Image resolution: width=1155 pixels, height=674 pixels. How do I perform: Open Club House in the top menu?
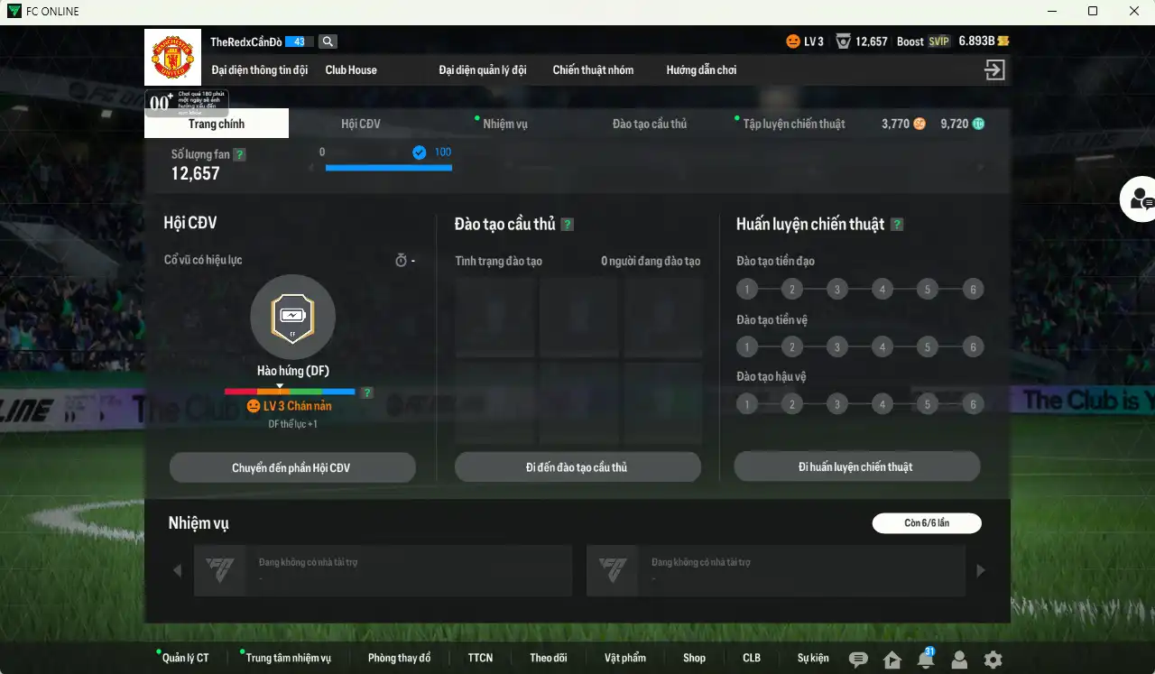(x=351, y=69)
